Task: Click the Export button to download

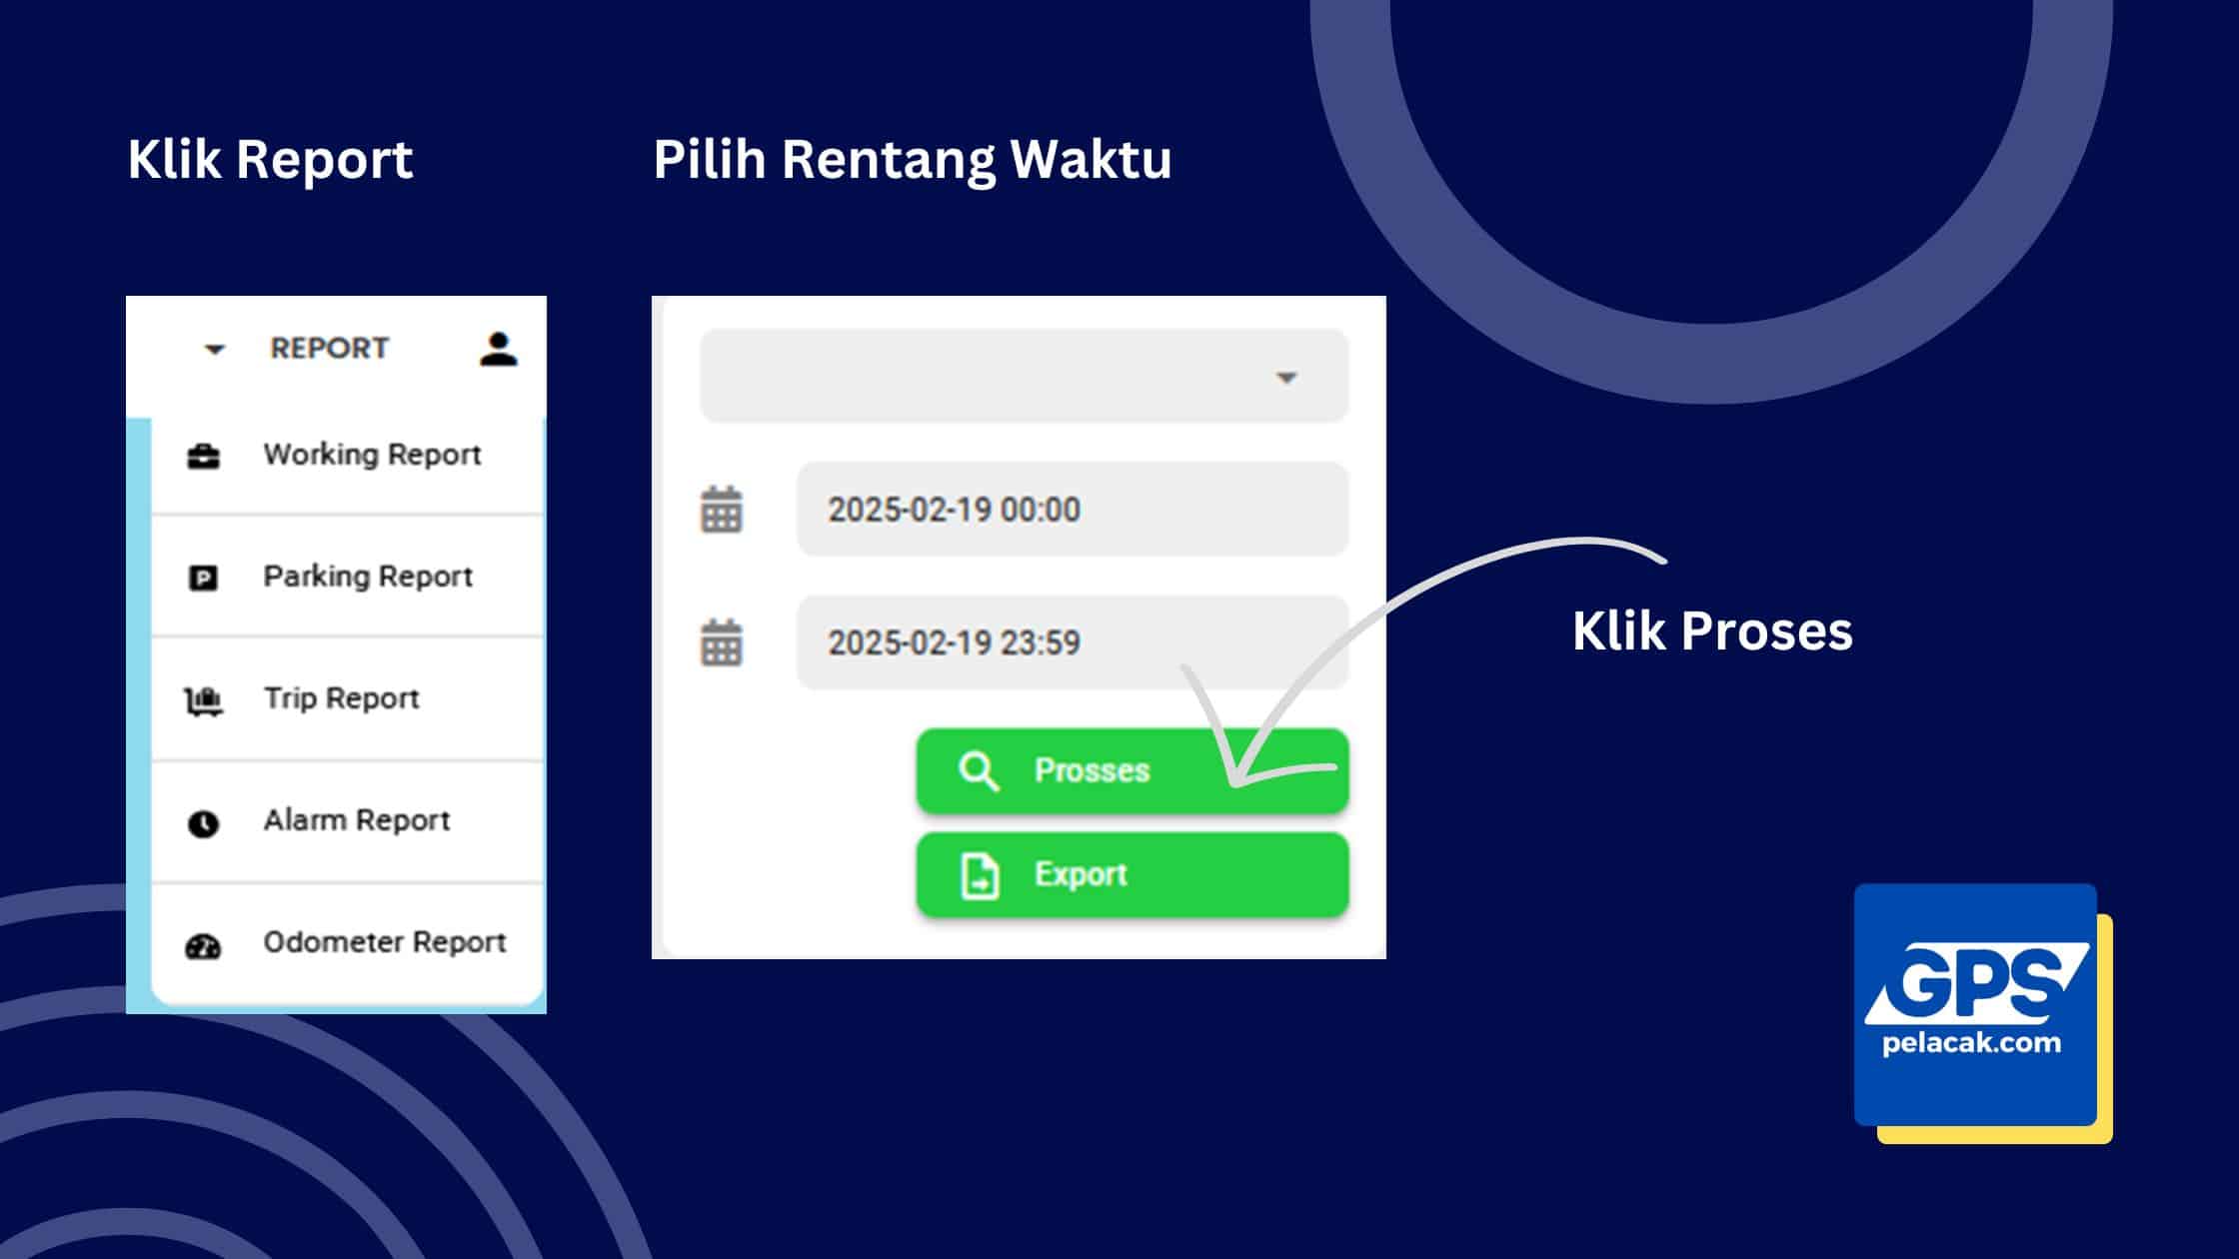Action: pyautogui.click(x=1130, y=874)
